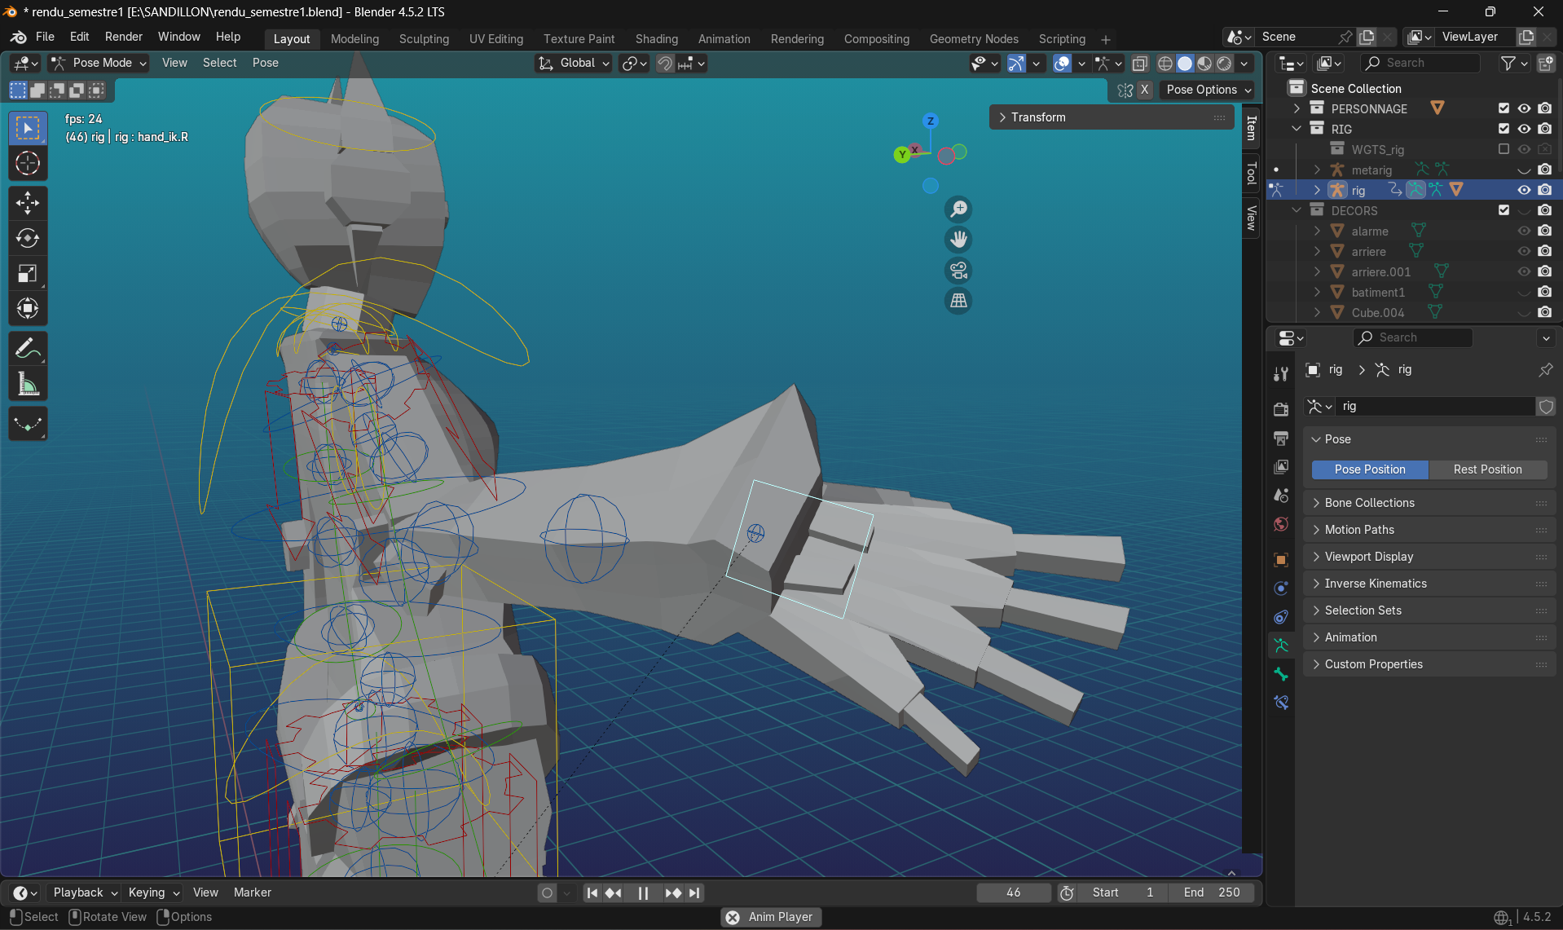
Task: Select the Scale tool
Action: (x=28, y=273)
